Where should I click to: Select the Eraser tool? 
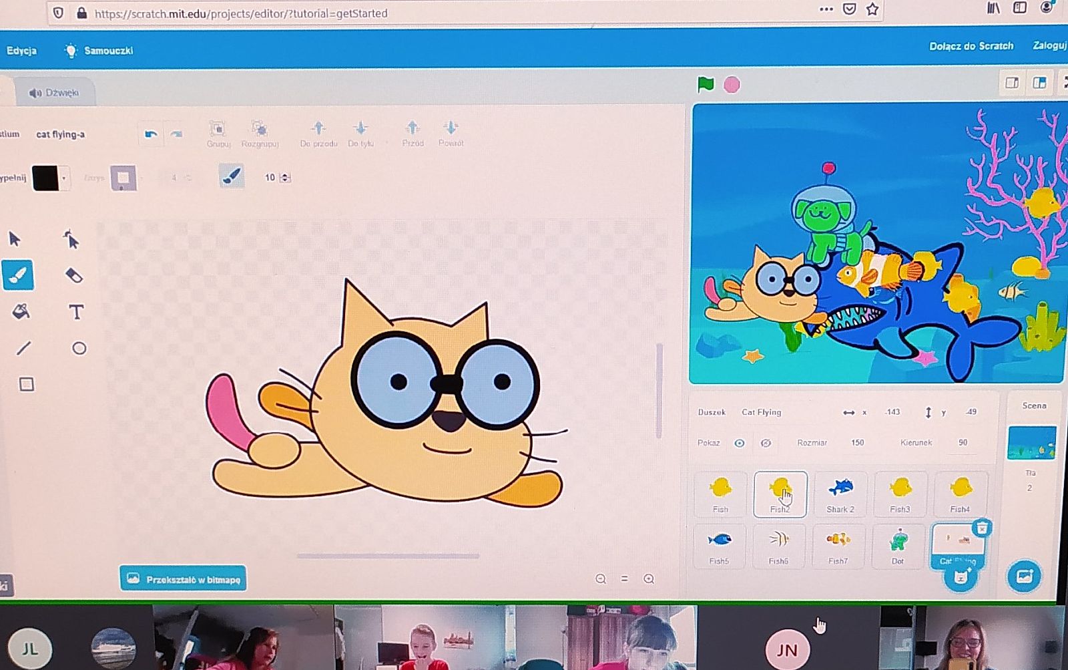[x=74, y=275]
